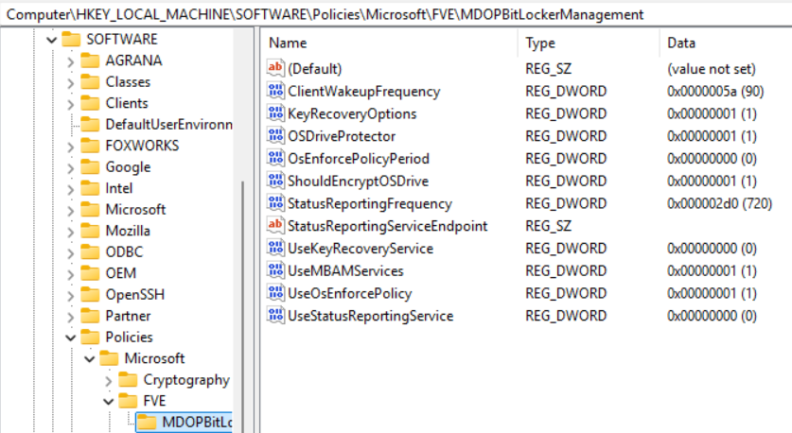Click the data value 0x0000005a (90)

714,92
